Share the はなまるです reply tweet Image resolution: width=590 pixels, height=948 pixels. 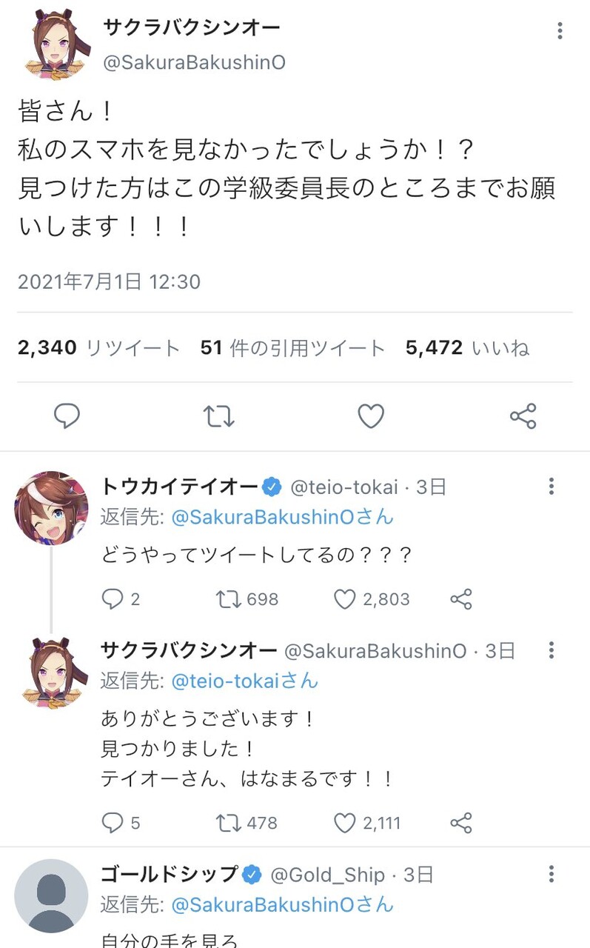[461, 822]
